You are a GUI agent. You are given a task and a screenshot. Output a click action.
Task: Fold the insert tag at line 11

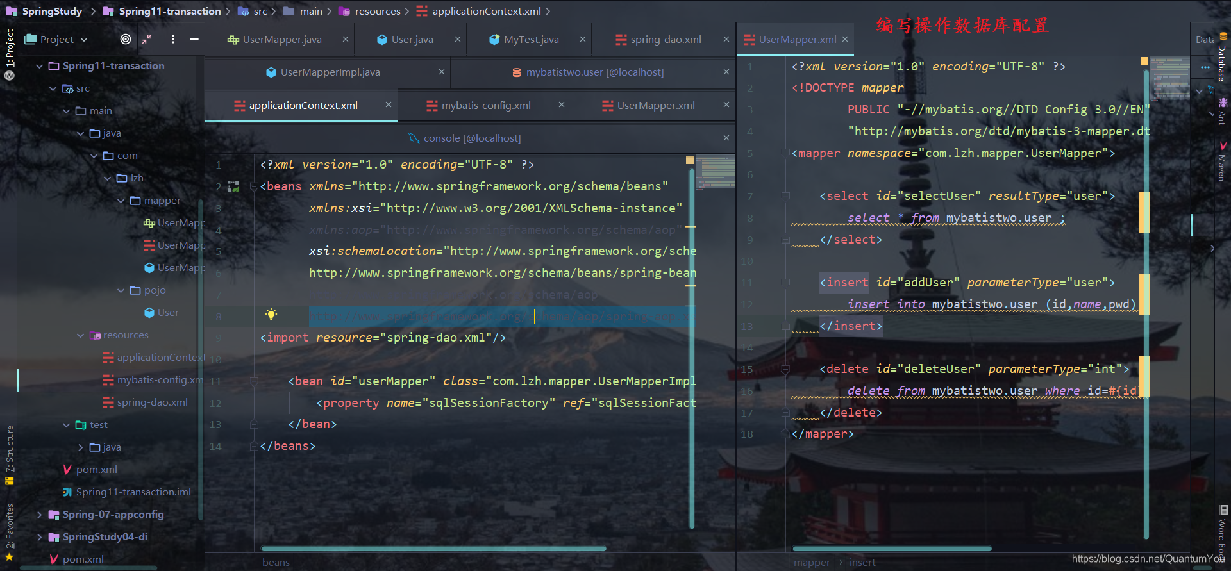tap(785, 283)
